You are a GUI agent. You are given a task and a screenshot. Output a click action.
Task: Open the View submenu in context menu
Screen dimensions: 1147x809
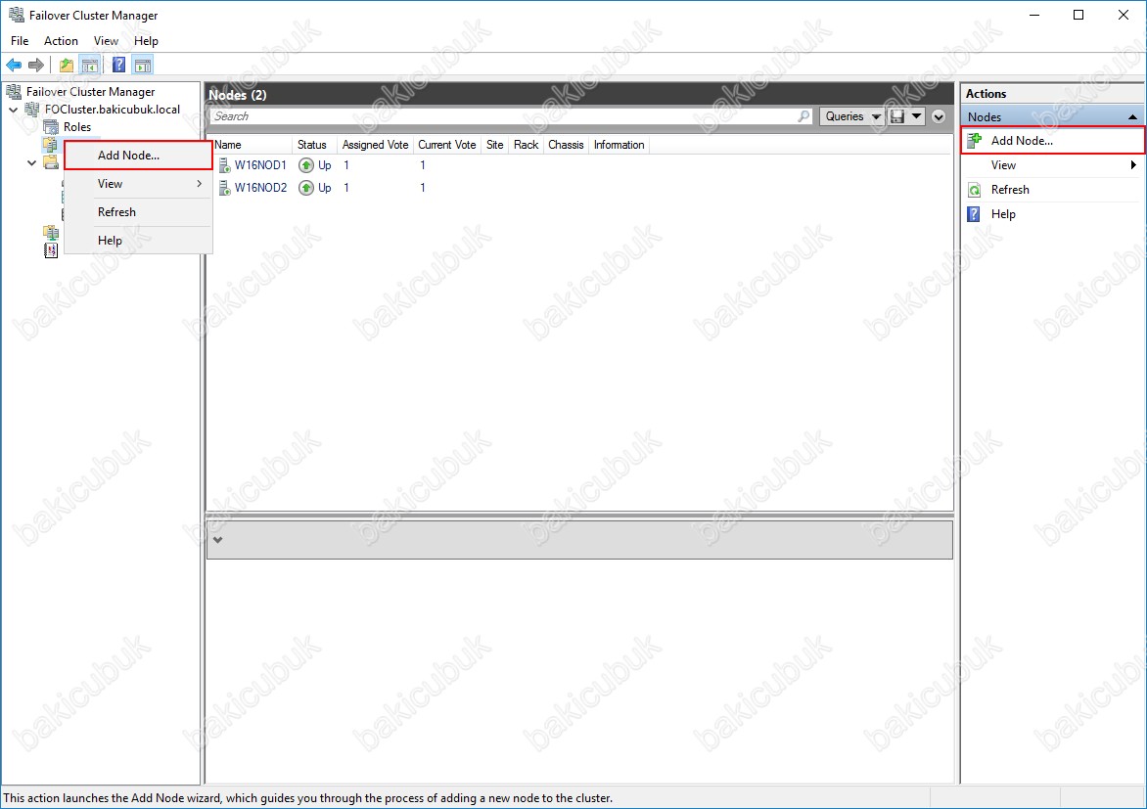coord(138,184)
